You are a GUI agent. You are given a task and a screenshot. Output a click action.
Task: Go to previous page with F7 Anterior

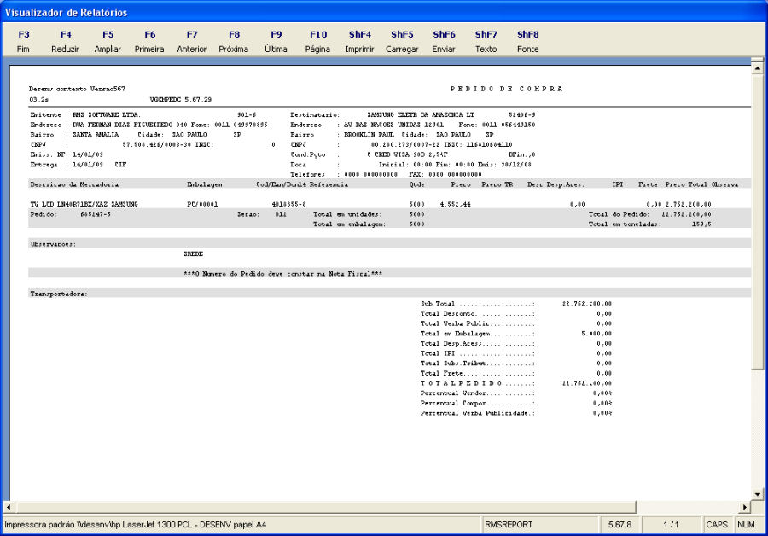[x=191, y=42]
